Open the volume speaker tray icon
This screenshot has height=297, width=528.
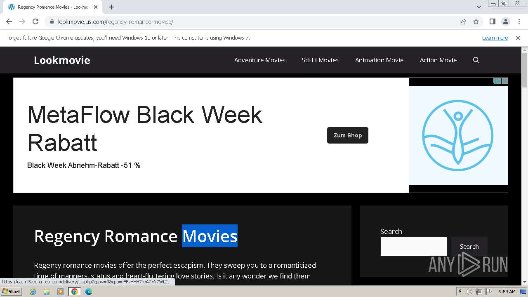[469, 292]
